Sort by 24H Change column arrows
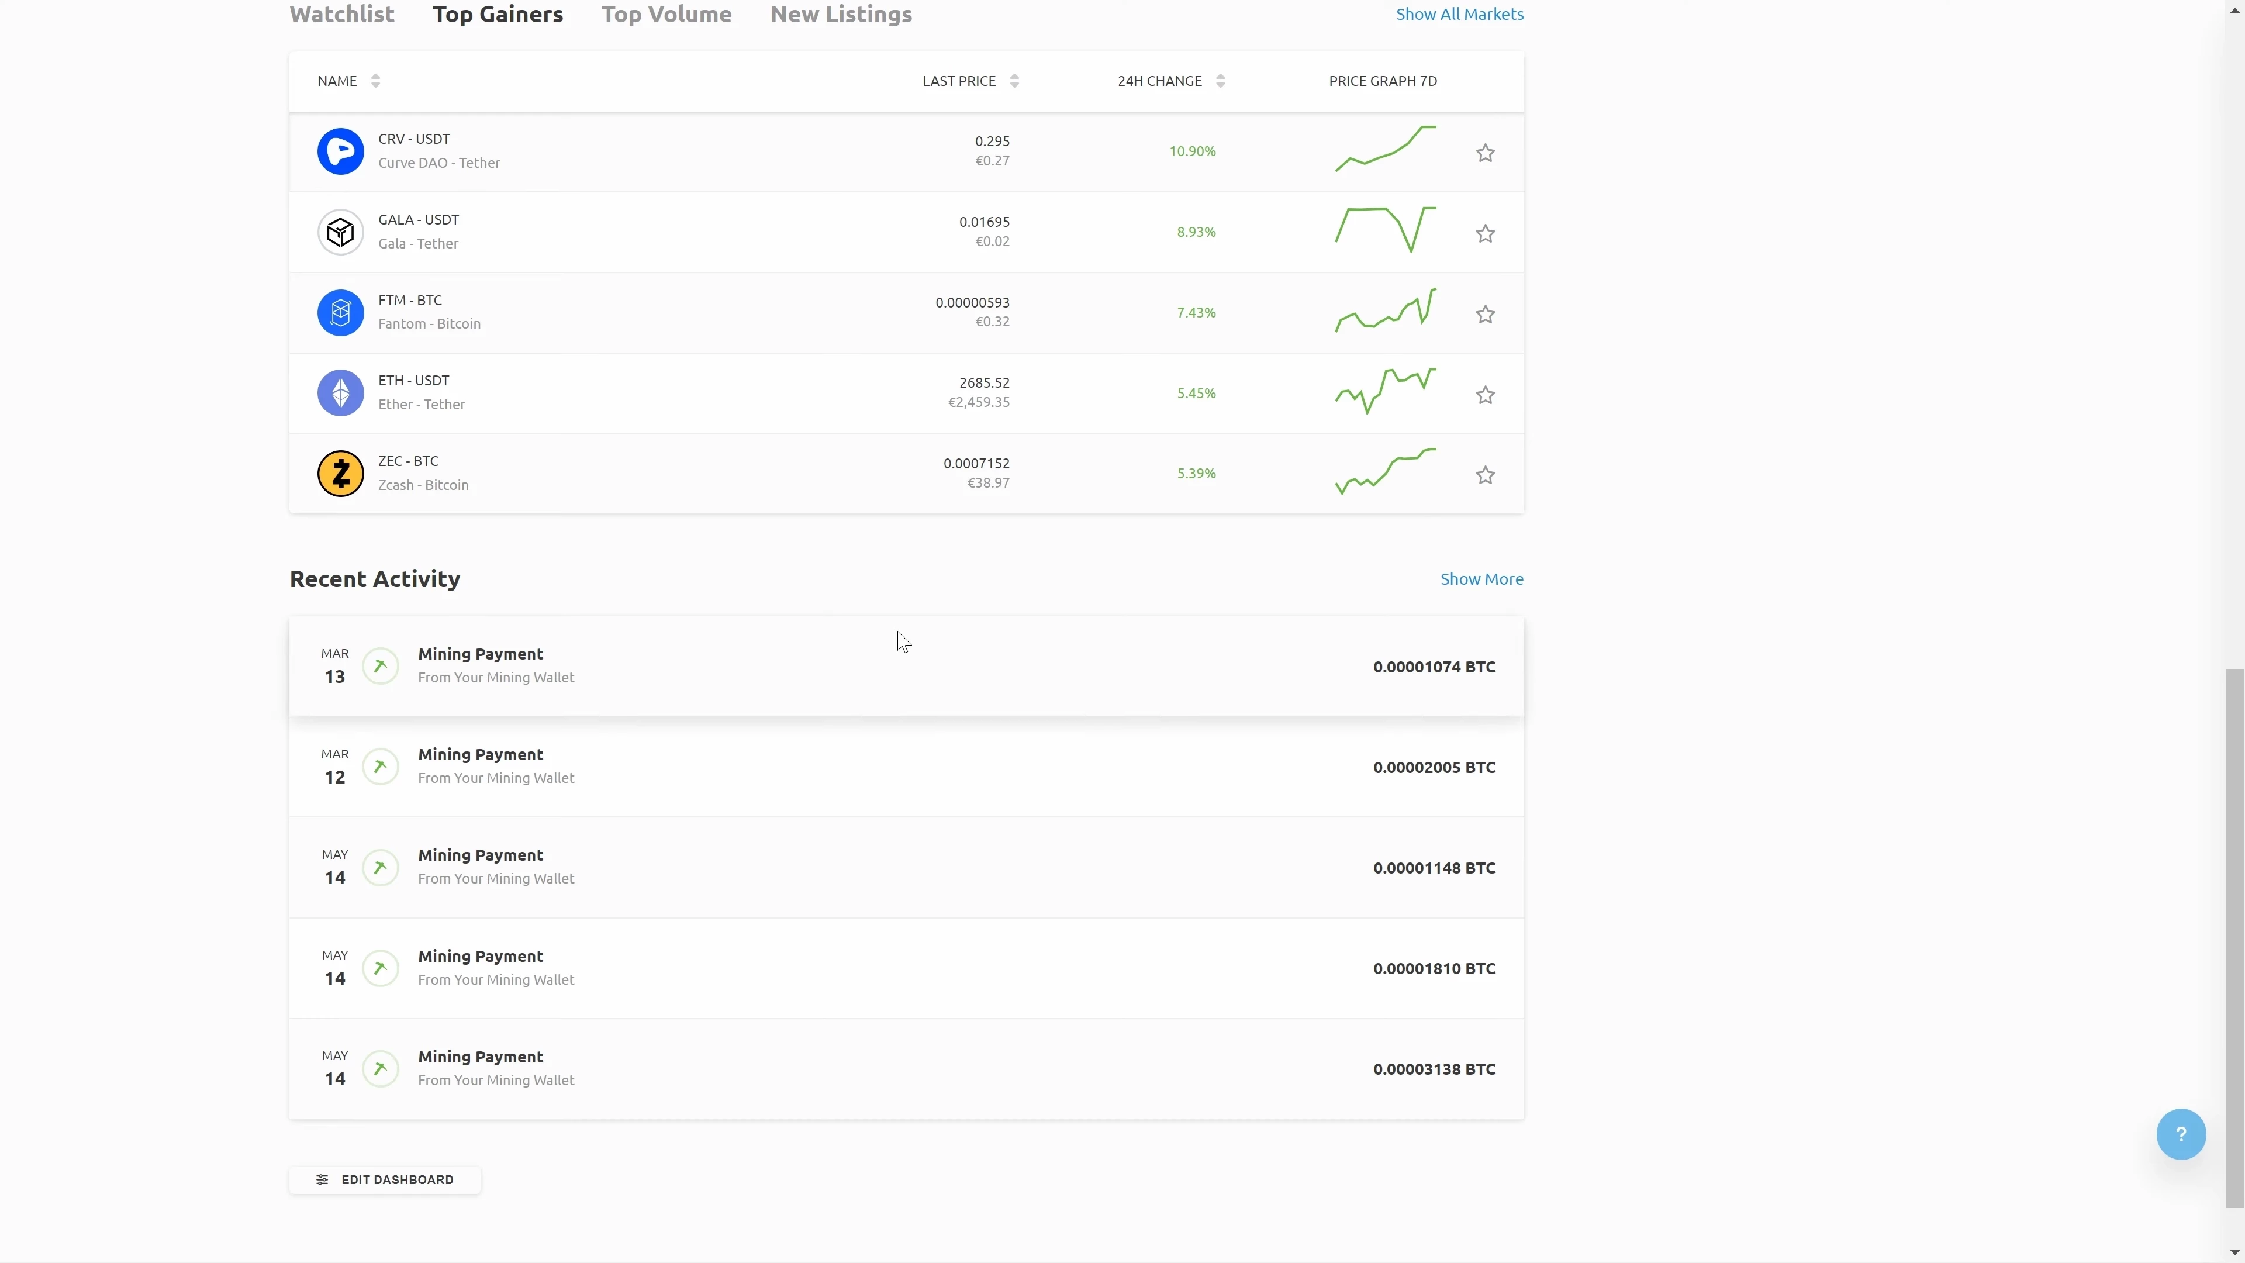The image size is (2245, 1263). tap(1220, 81)
